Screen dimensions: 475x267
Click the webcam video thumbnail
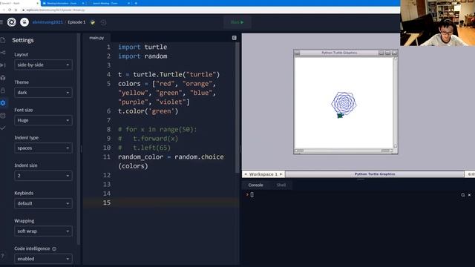pos(437,23)
